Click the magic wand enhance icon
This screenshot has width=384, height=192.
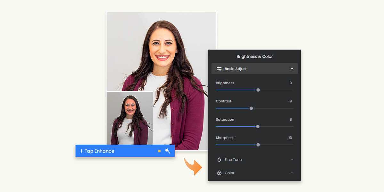click(167, 151)
